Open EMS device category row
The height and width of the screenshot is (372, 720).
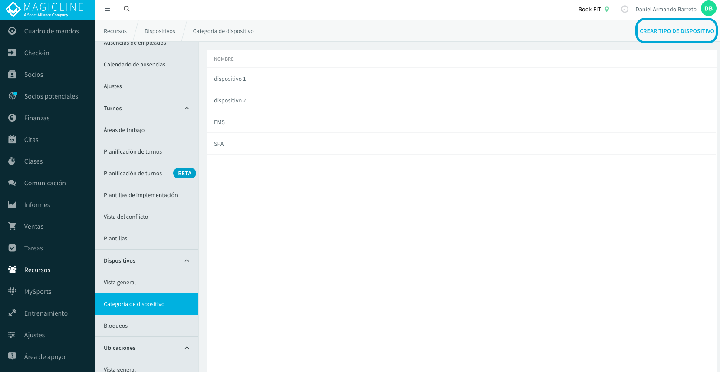click(x=462, y=122)
